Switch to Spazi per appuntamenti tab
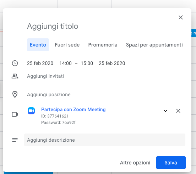Viewport: 196px width, 174px height. pos(154,45)
